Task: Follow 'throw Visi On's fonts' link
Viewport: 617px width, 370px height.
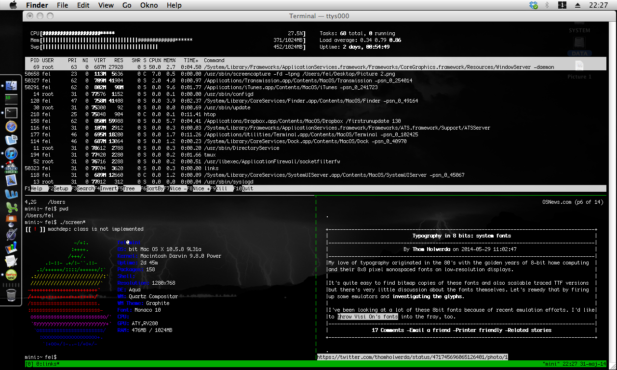Action: [x=368, y=317]
